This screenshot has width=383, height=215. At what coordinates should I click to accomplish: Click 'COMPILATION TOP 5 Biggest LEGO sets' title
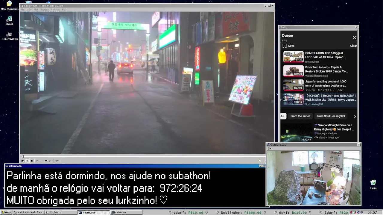click(325, 55)
